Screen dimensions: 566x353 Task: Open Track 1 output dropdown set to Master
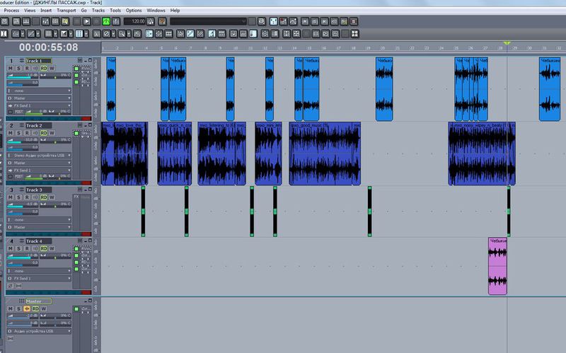[x=39, y=98]
